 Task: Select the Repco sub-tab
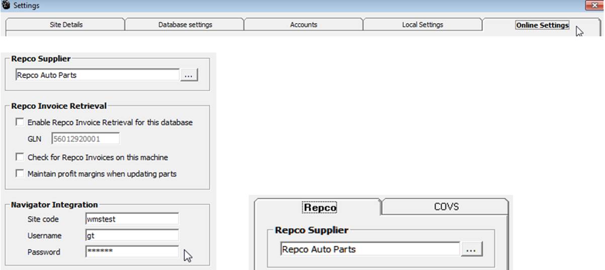[x=319, y=207]
